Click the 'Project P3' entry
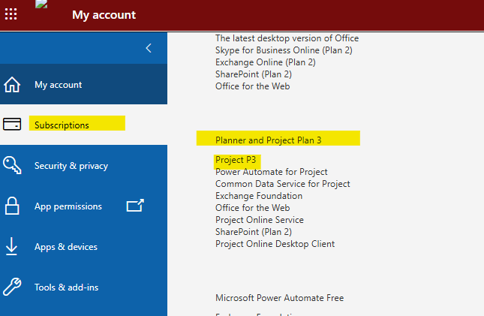 236,160
